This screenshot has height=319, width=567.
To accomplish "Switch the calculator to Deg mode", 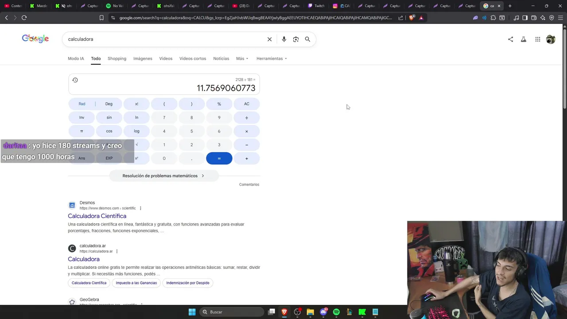I will [109, 104].
